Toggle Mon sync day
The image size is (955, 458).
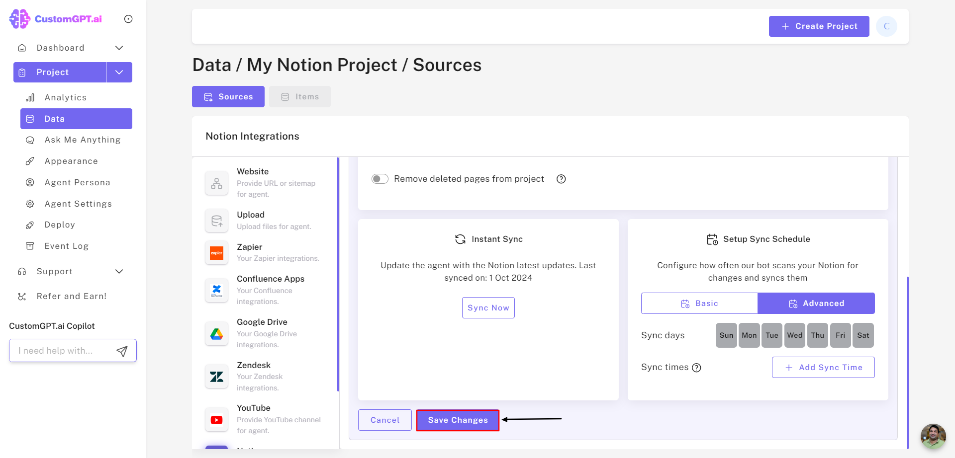pos(749,335)
